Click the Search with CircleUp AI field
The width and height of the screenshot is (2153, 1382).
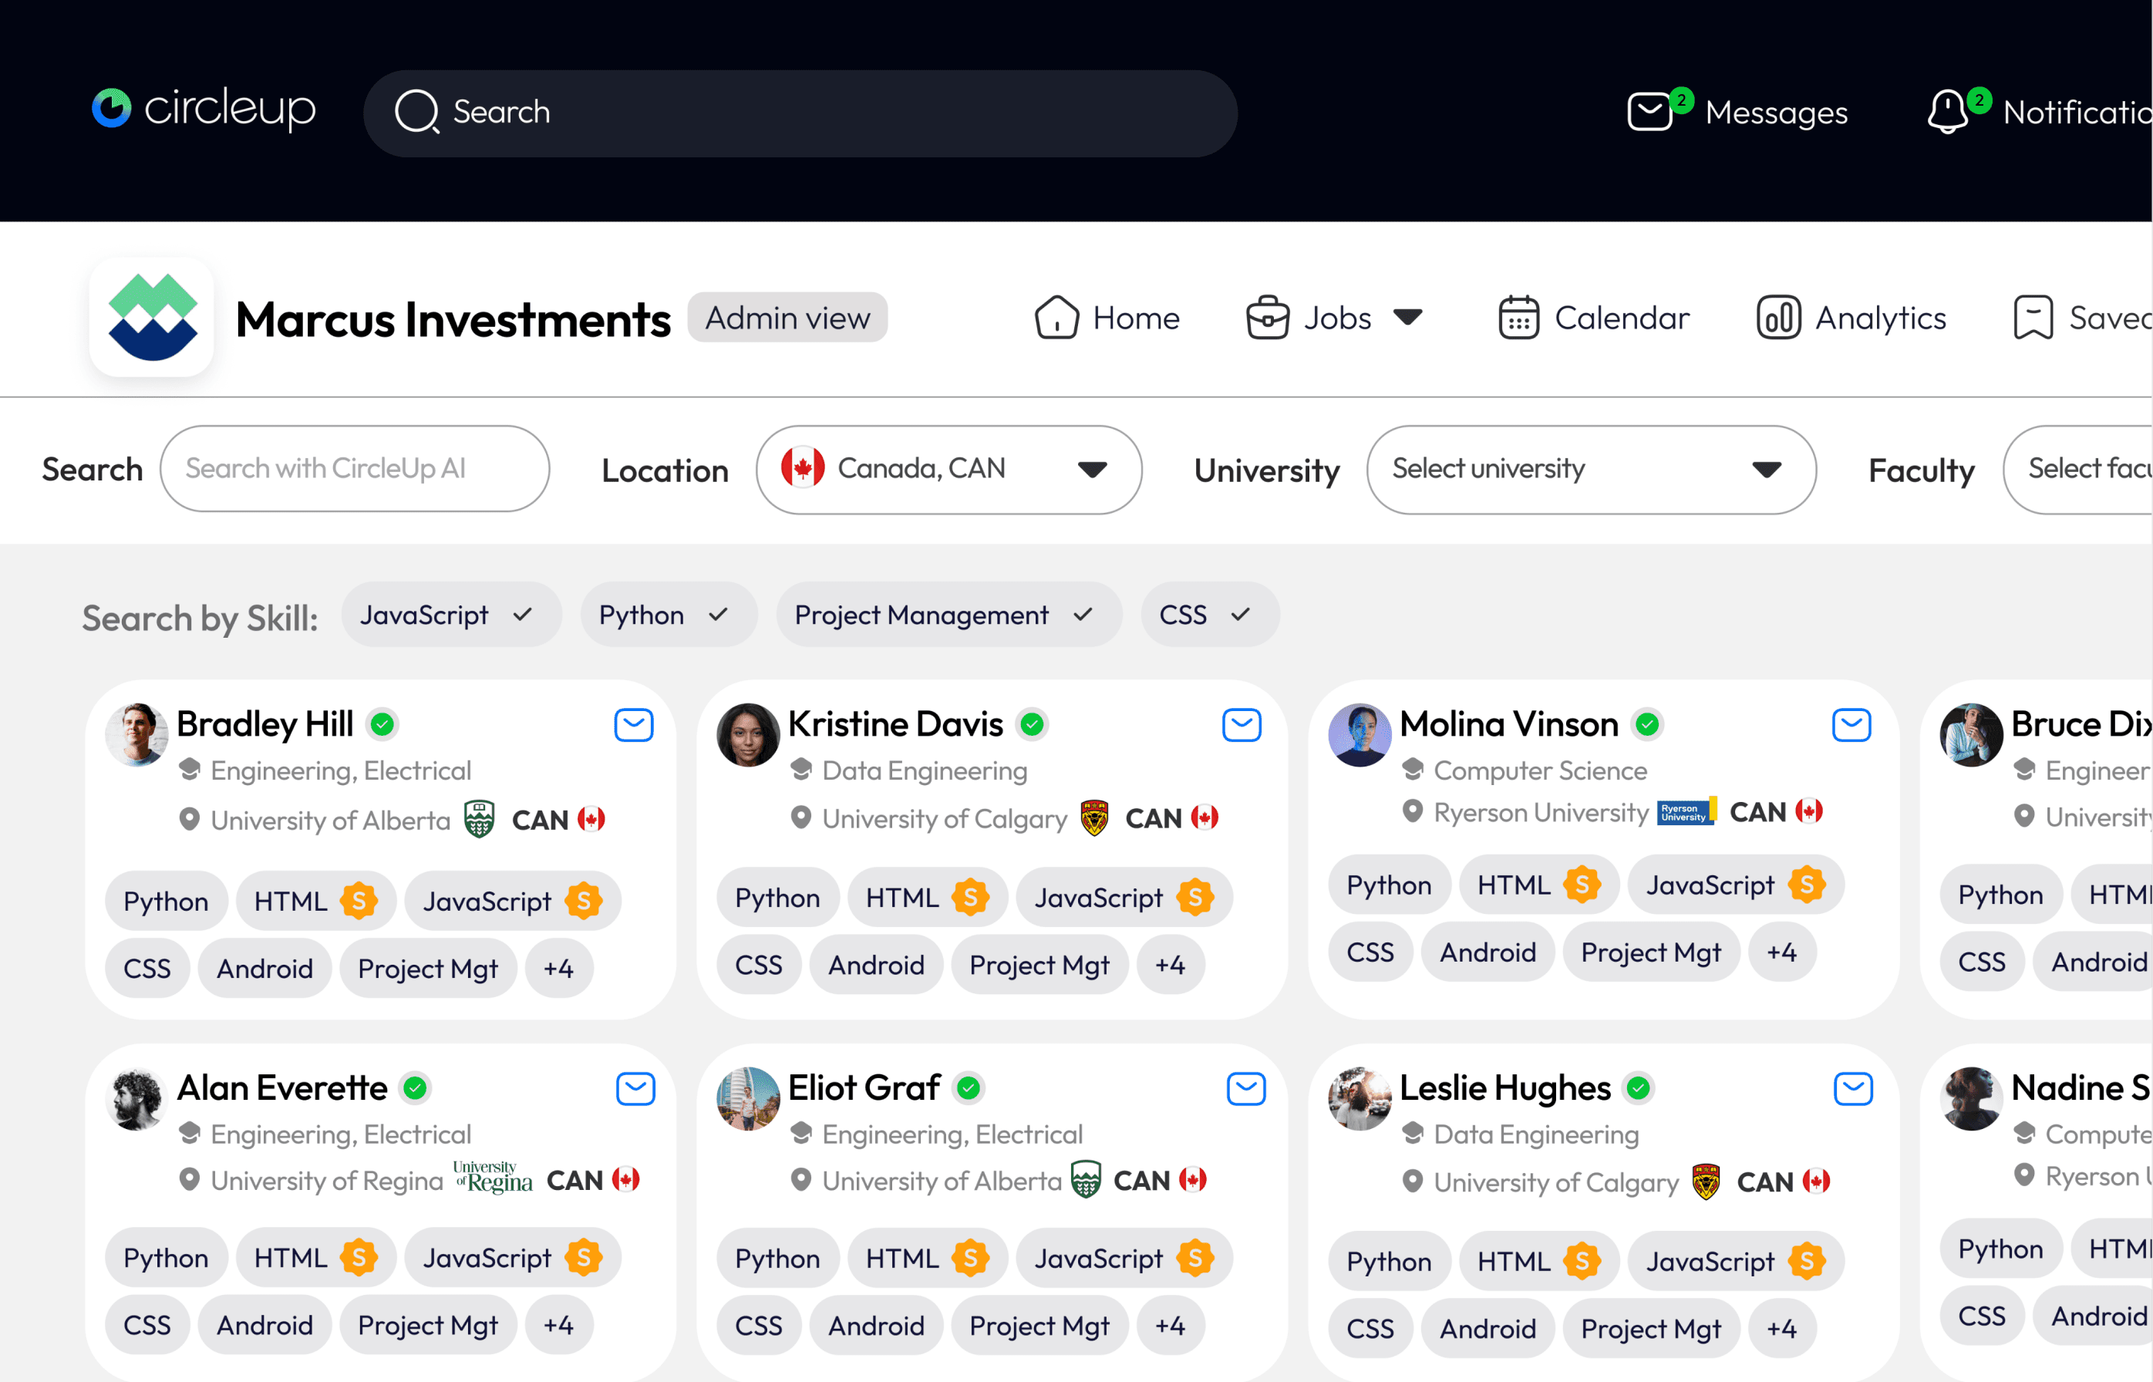point(355,468)
